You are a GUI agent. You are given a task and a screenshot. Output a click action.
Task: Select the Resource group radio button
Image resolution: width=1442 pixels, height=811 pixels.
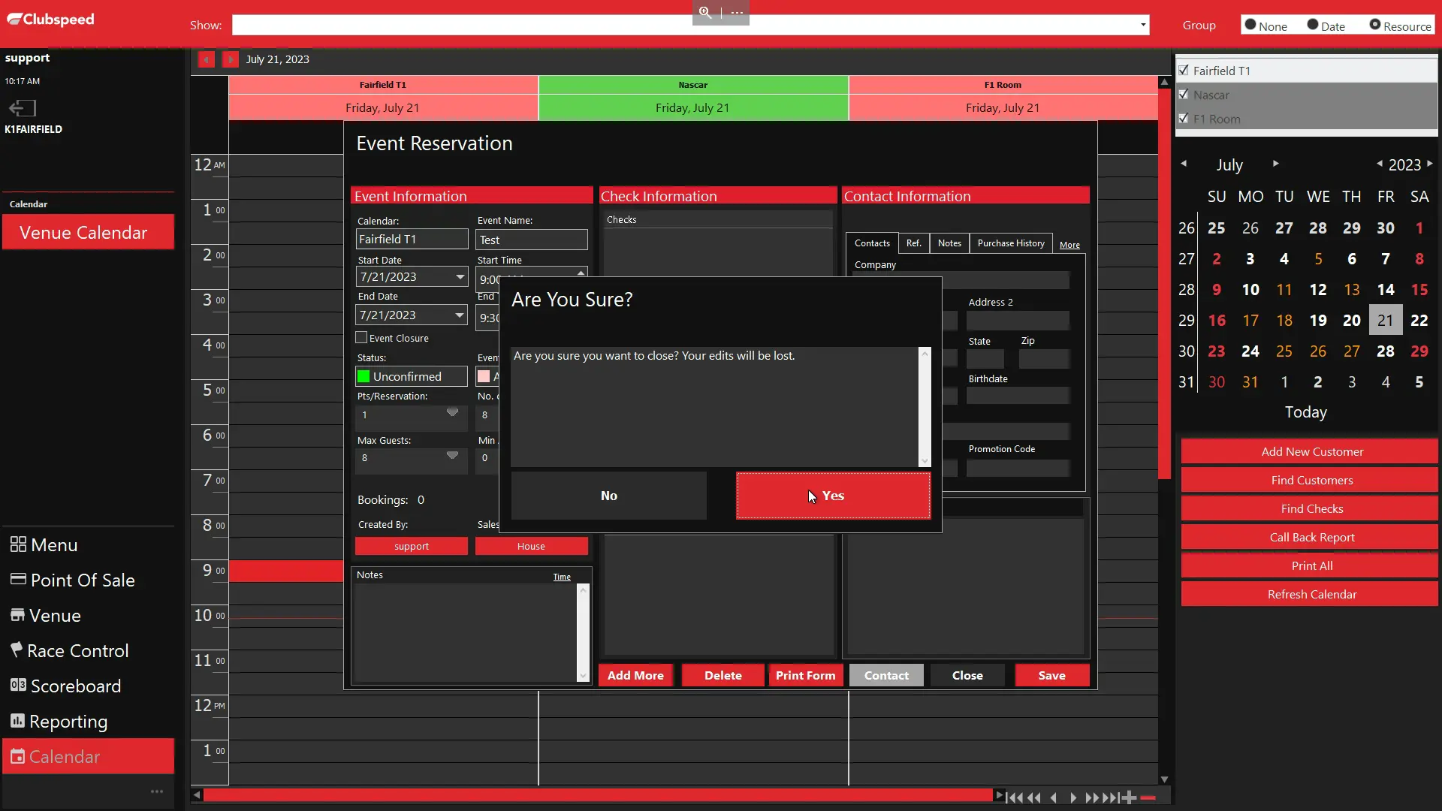(x=1375, y=25)
